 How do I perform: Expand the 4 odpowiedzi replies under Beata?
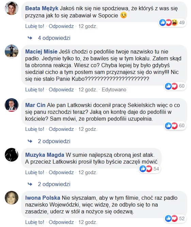pyautogui.click(x=54, y=38)
